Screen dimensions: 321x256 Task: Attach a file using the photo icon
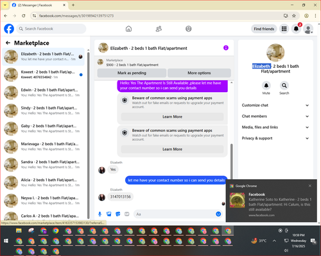click(109, 214)
